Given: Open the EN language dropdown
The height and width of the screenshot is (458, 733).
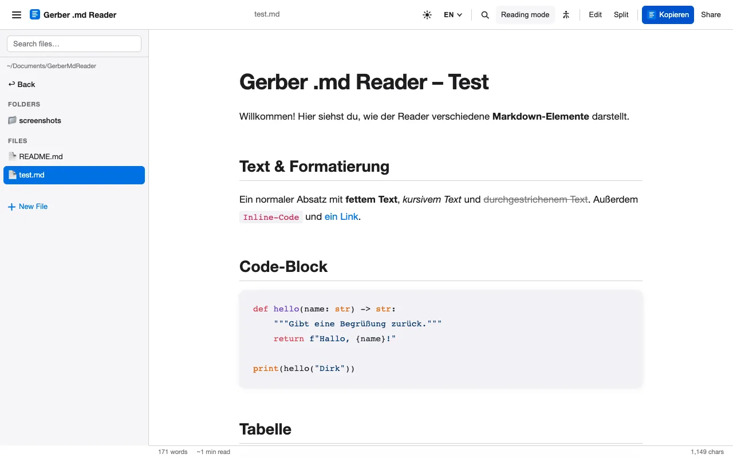Looking at the screenshot, I should click(x=453, y=15).
